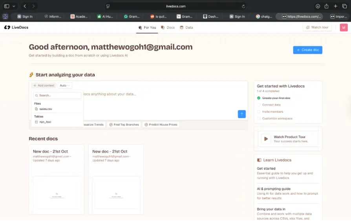Click the Create doc button

click(307, 50)
